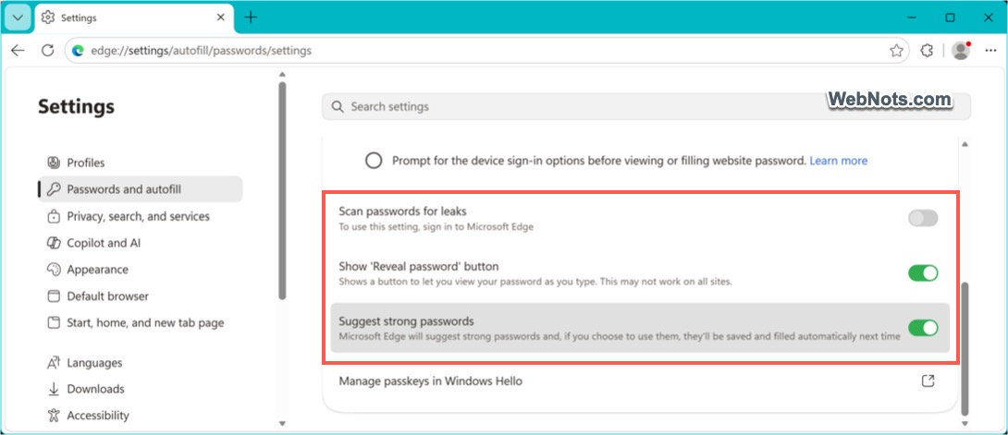Disable Show 'Reveal password' button toggle

click(x=923, y=273)
